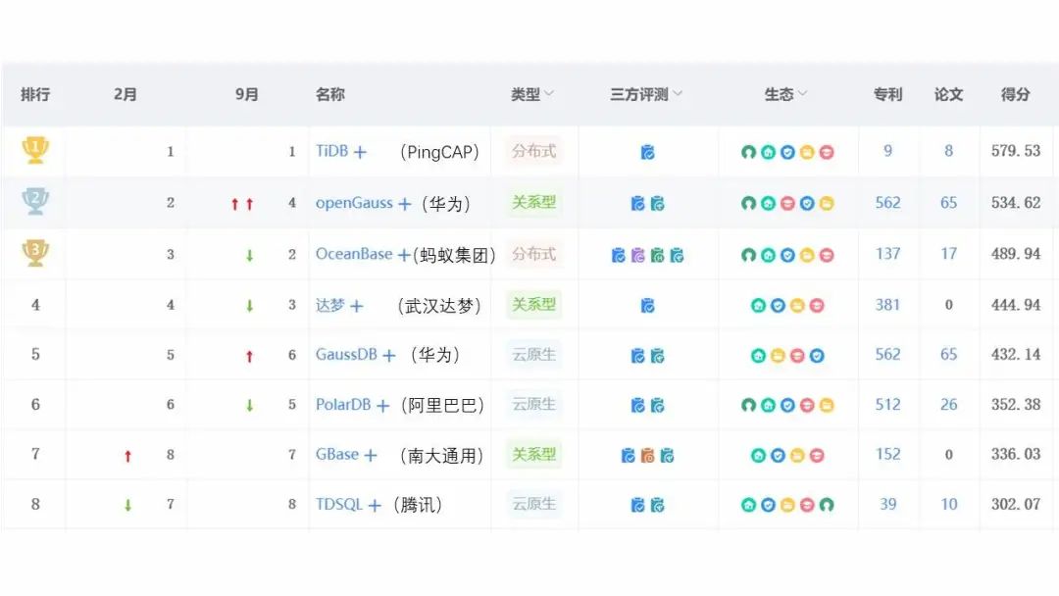Click the plus icon next to openGauss
The height and width of the screenshot is (596, 1059).
pyautogui.click(x=405, y=204)
